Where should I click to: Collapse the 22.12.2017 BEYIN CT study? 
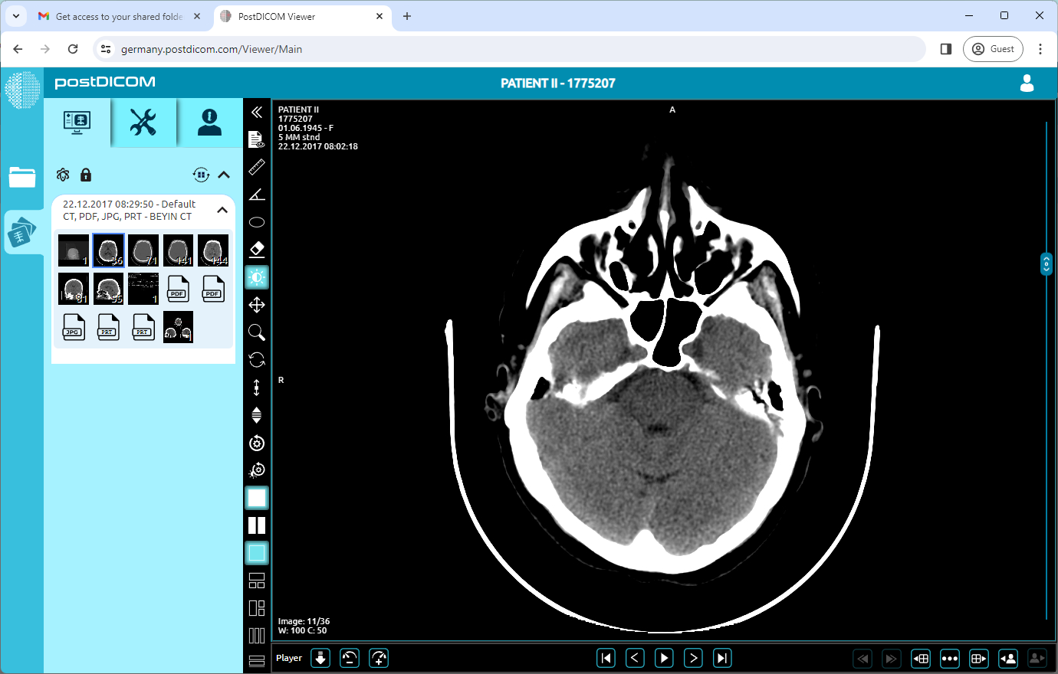click(x=222, y=210)
